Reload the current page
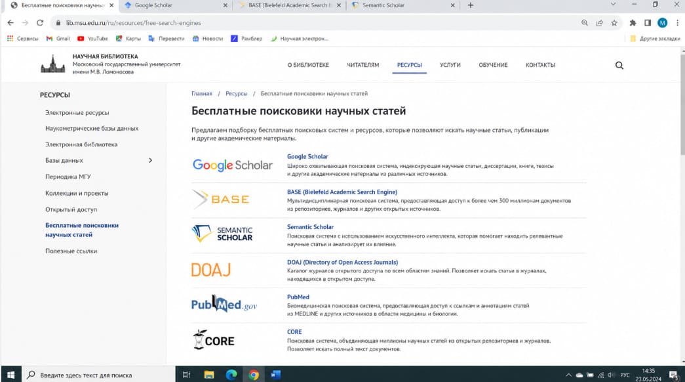Viewport: 685px width, 382px height. tap(40, 23)
